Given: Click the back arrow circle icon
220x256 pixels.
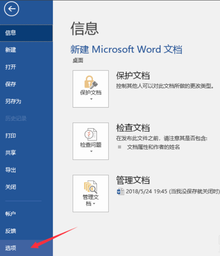Looking at the screenshot, I should point(12,9).
